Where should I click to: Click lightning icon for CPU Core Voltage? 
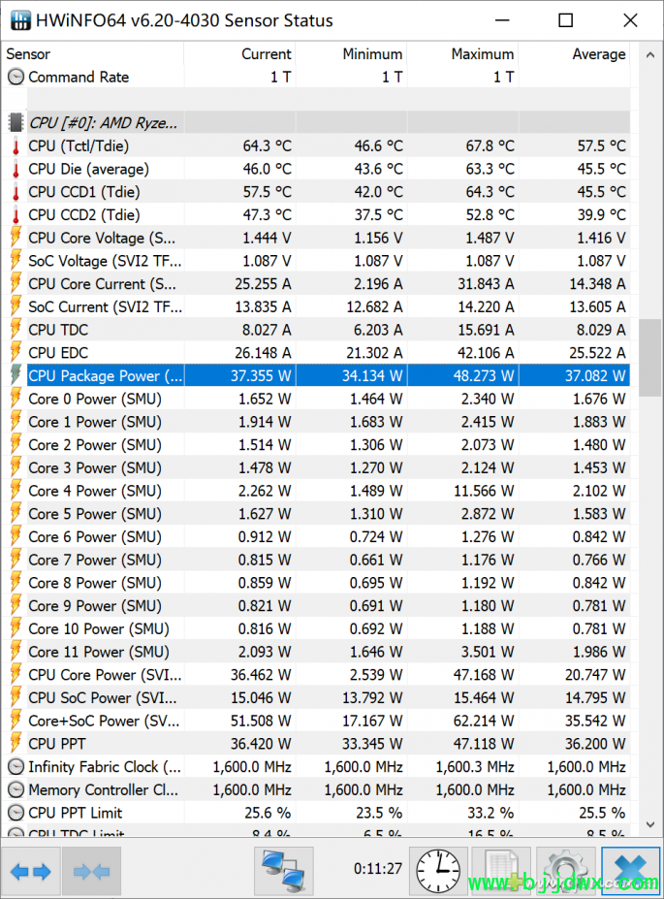pos(16,238)
